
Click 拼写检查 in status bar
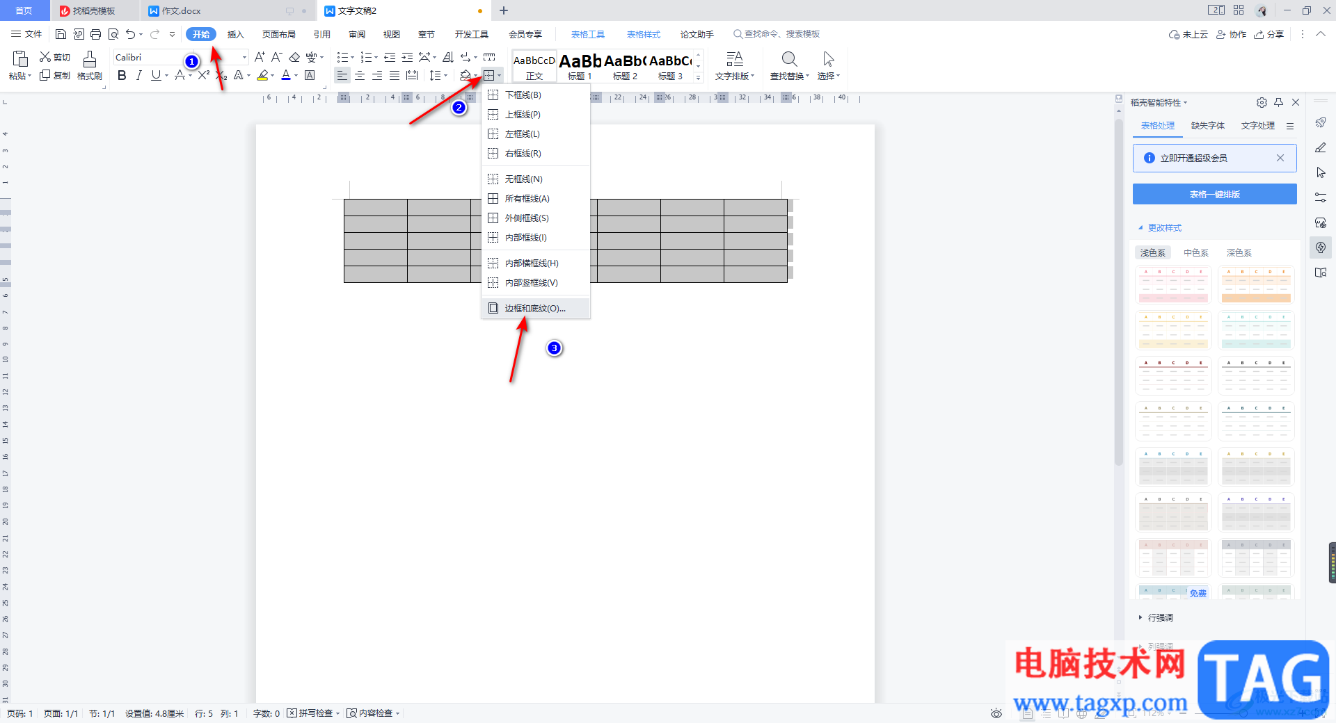click(313, 713)
